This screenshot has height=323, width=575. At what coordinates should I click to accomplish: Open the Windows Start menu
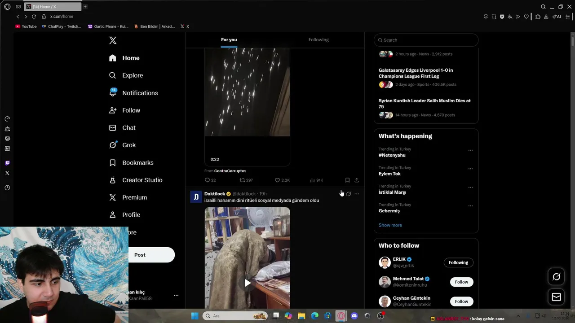tap(195, 316)
